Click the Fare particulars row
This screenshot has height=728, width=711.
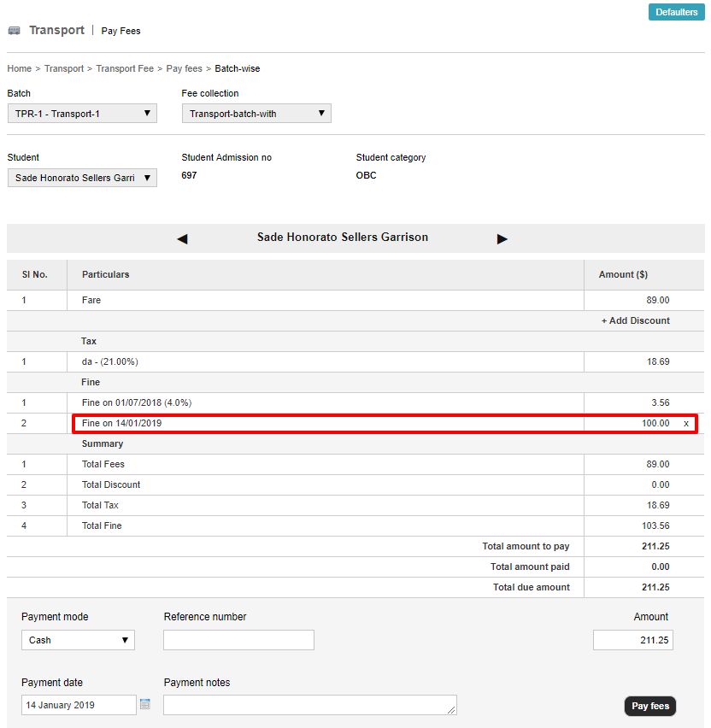355,301
